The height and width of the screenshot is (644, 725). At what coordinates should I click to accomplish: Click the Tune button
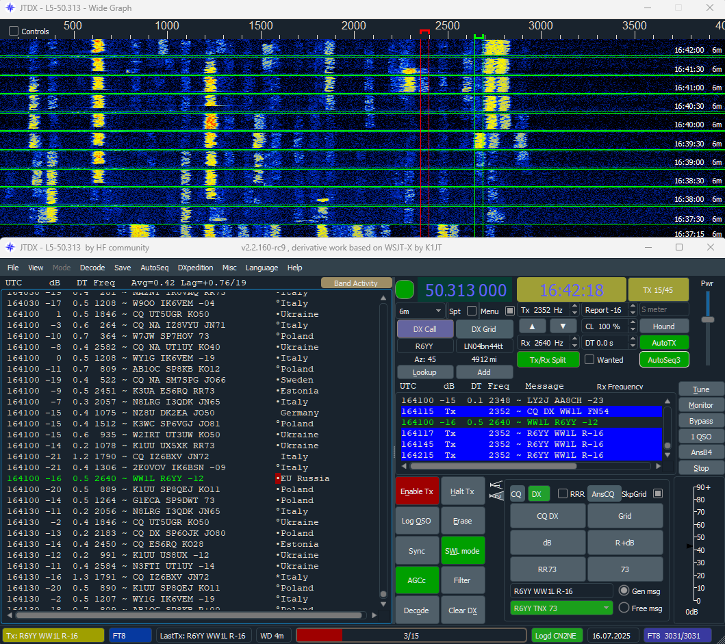(701, 389)
